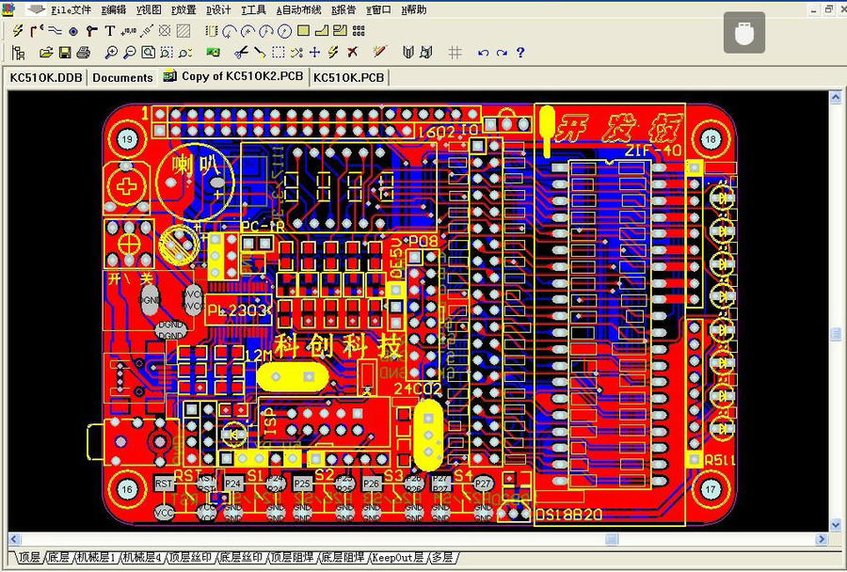Toggle the snap grid hash icon

click(455, 53)
